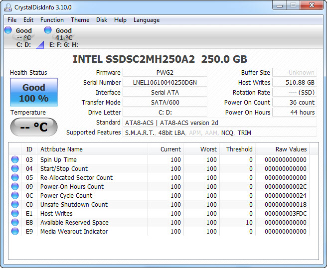Open the Disk menu
Image resolution: width=327 pixels, height=268 pixels.
[x=102, y=20]
